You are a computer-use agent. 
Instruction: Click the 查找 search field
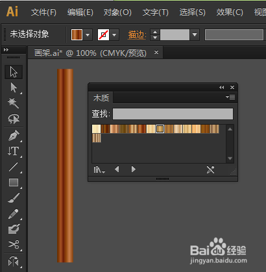(x=173, y=114)
